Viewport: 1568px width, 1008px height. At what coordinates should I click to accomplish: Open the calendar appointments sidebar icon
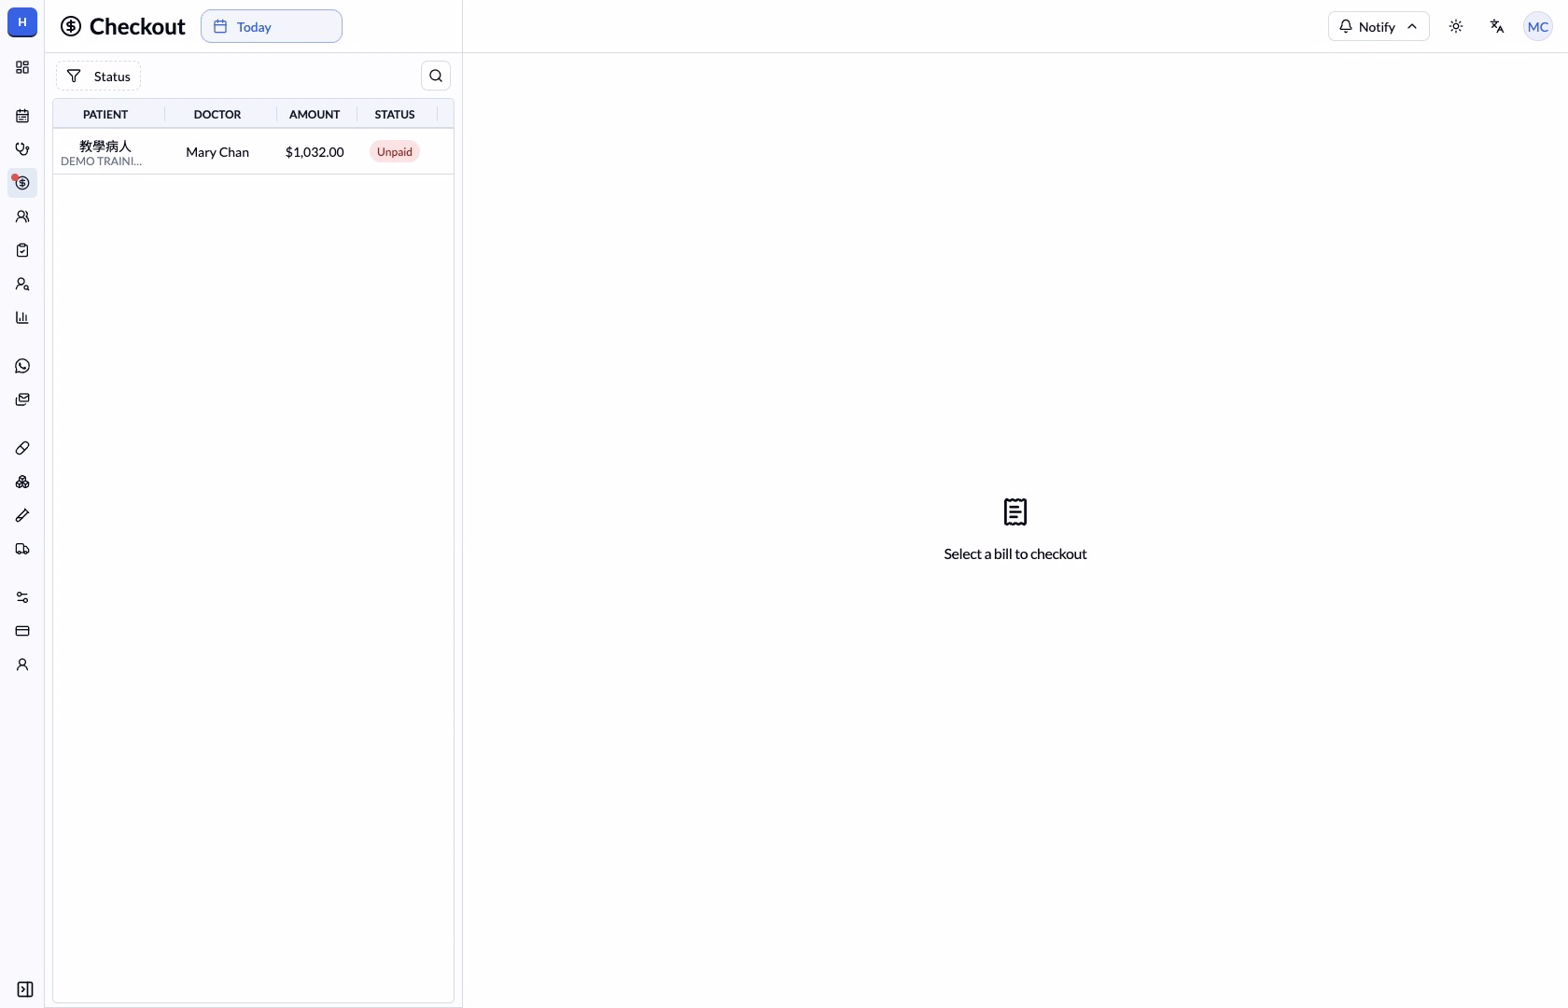tap(22, 116)
